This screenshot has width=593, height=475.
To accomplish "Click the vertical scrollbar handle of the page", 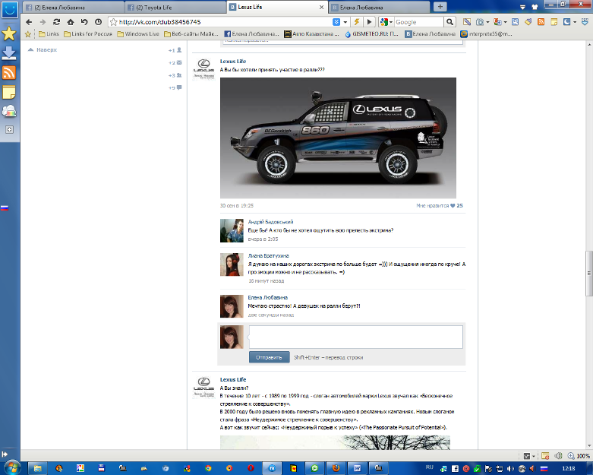I will coord(588,274).
